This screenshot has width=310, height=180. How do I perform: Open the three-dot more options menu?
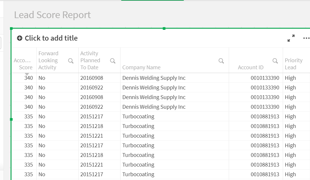(x=306, y=38)
